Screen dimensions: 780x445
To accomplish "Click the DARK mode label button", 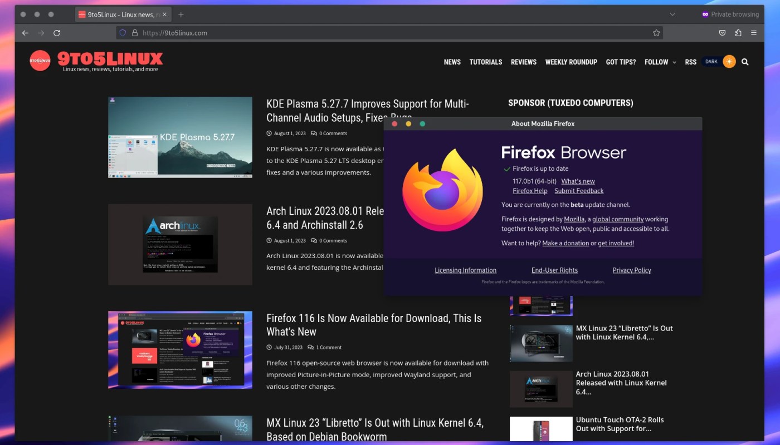I will (711, 62).
